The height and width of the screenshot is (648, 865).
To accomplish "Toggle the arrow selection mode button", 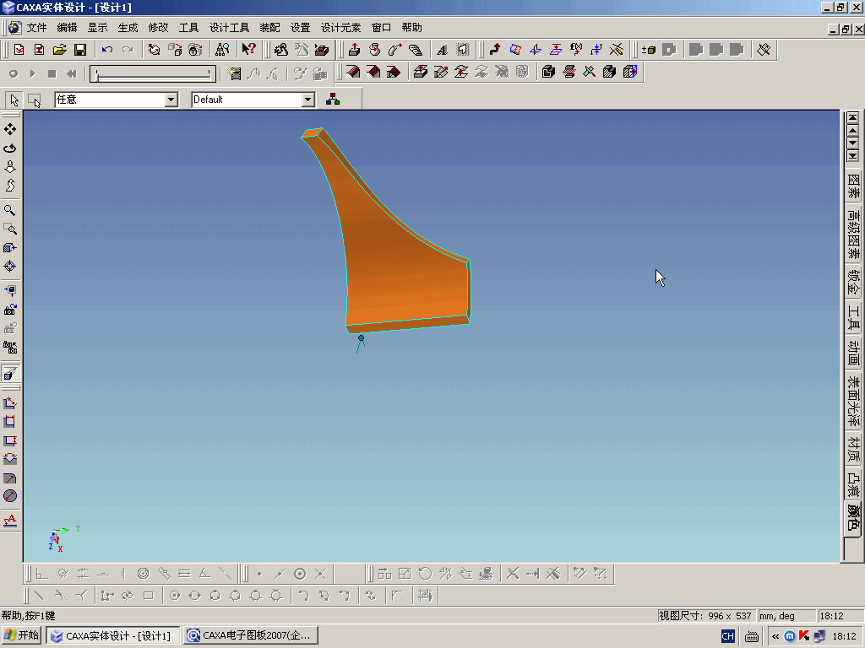I will [x=14, y=100].
